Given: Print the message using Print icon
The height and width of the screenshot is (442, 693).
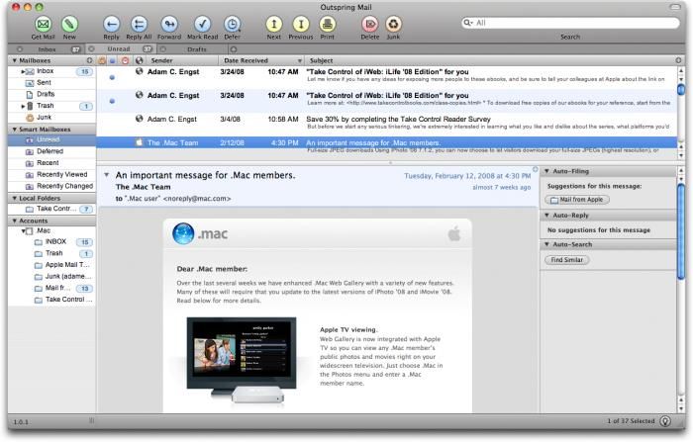Looking at the screenshot, I should 327,24.
